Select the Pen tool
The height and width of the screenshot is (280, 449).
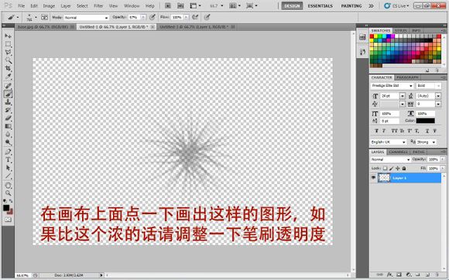coord(8,152)
